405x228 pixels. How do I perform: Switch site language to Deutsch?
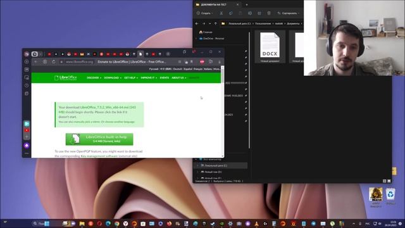click(177, 69)
